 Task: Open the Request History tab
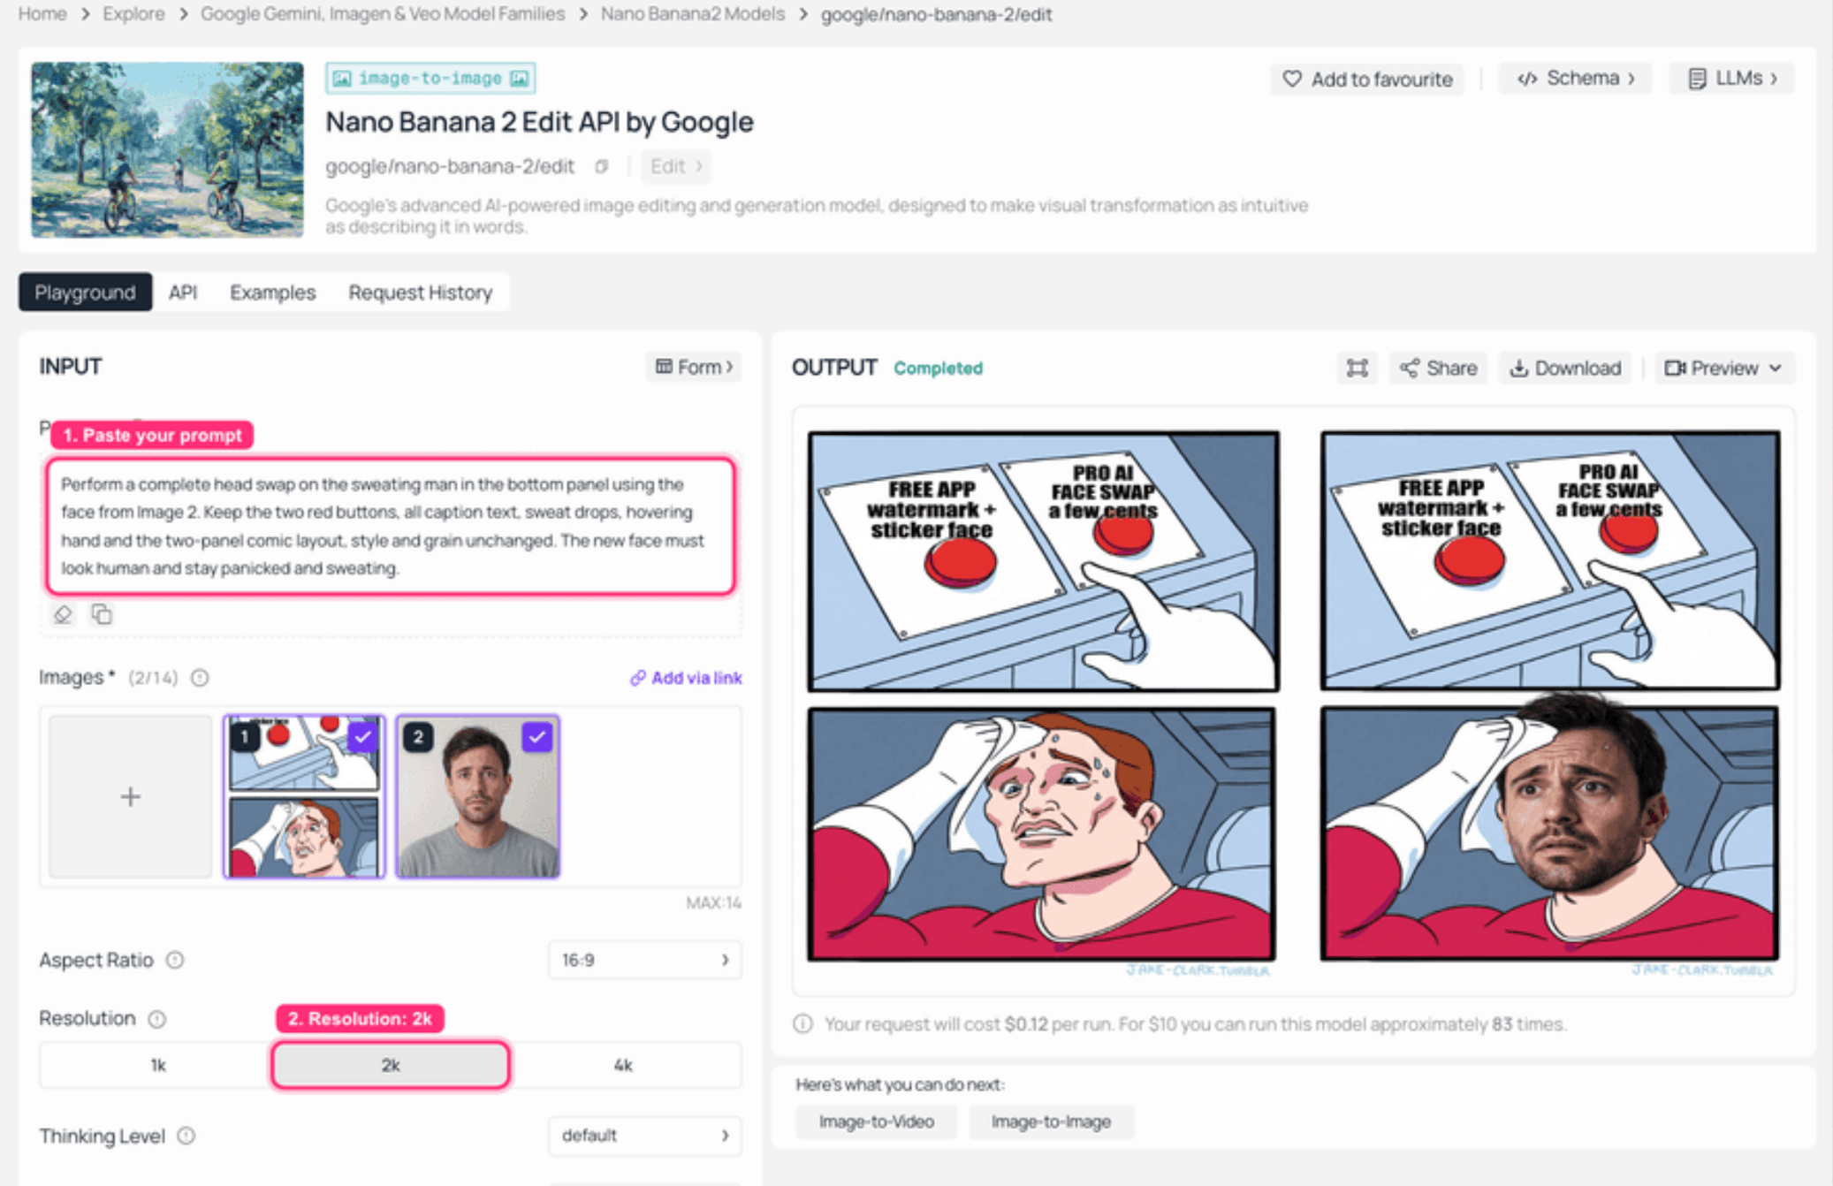pyautogui.click(x=420, y=293)
